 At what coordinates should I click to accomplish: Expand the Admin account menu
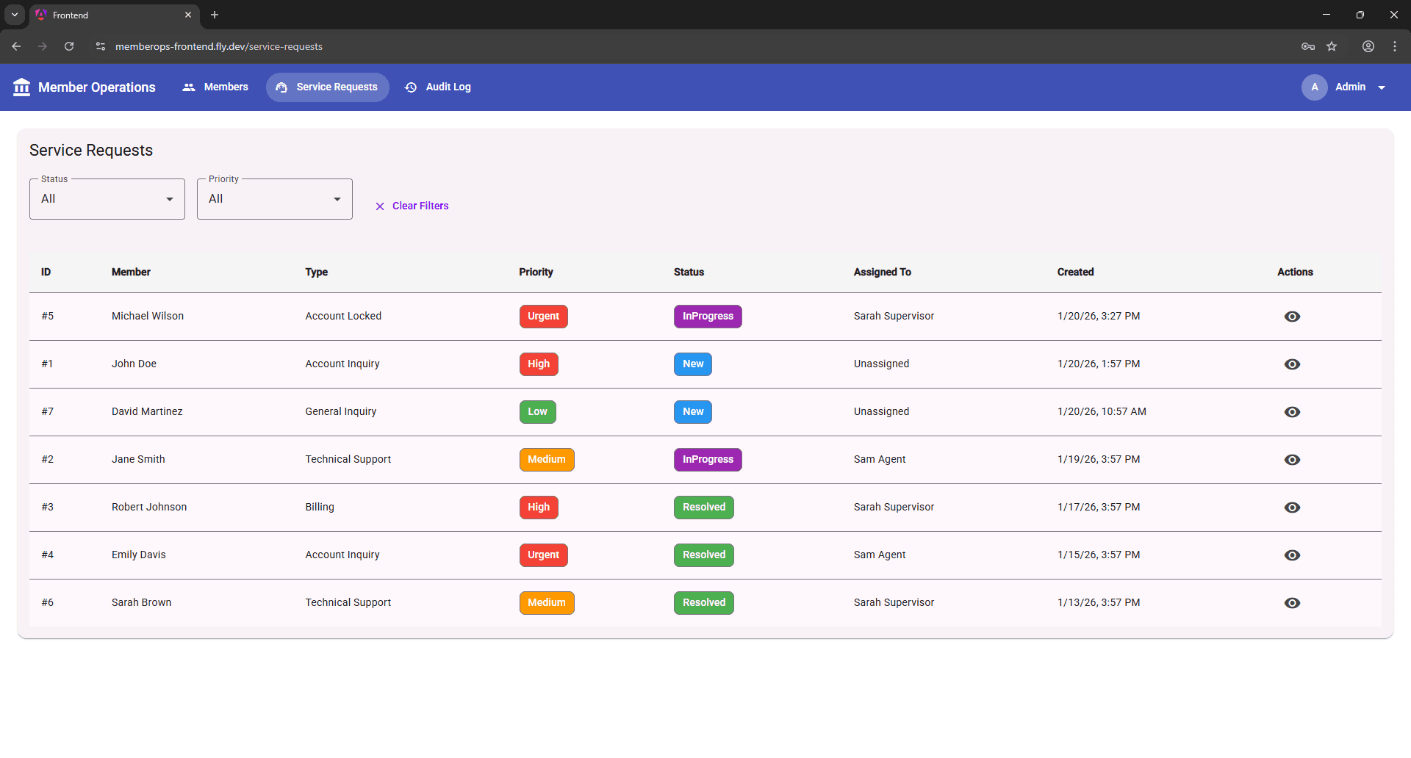tap(1382, 87)
